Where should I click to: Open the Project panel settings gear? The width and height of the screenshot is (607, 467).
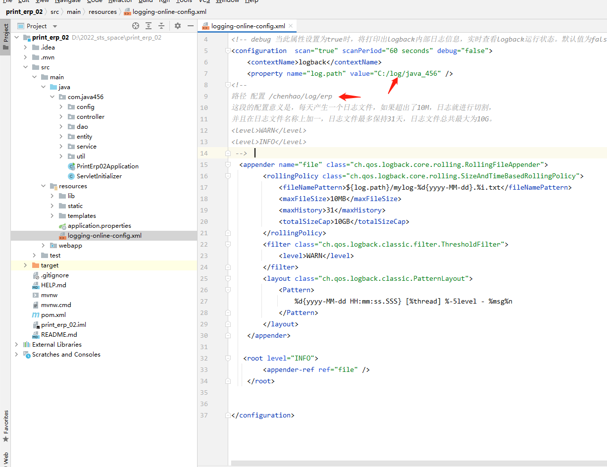pyautogui.click(x=178, y=26)
